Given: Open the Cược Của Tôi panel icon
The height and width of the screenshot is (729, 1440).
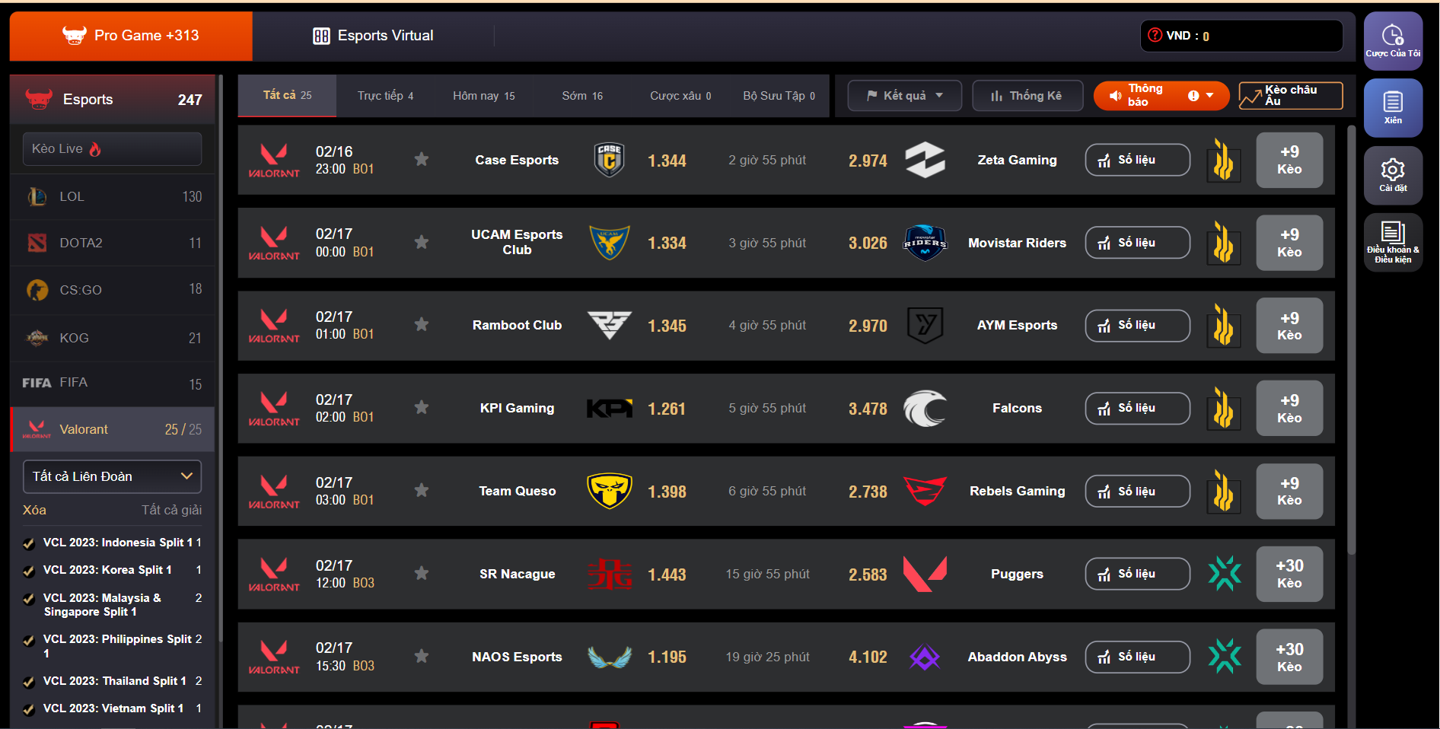Looking at the screenshot, I should click(1393, 41).
